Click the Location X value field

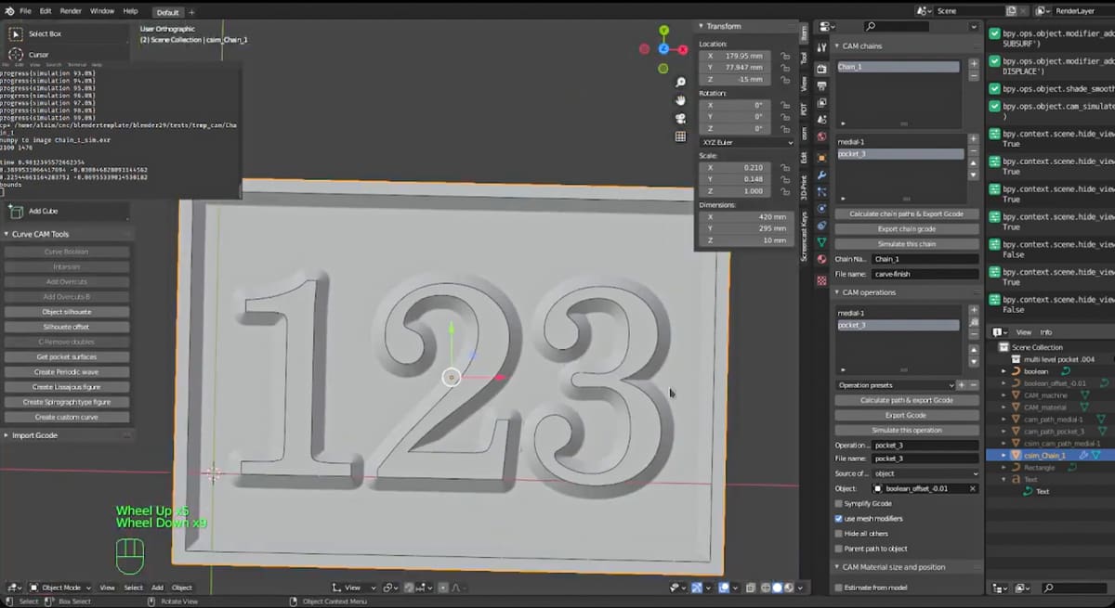(736, 56)
